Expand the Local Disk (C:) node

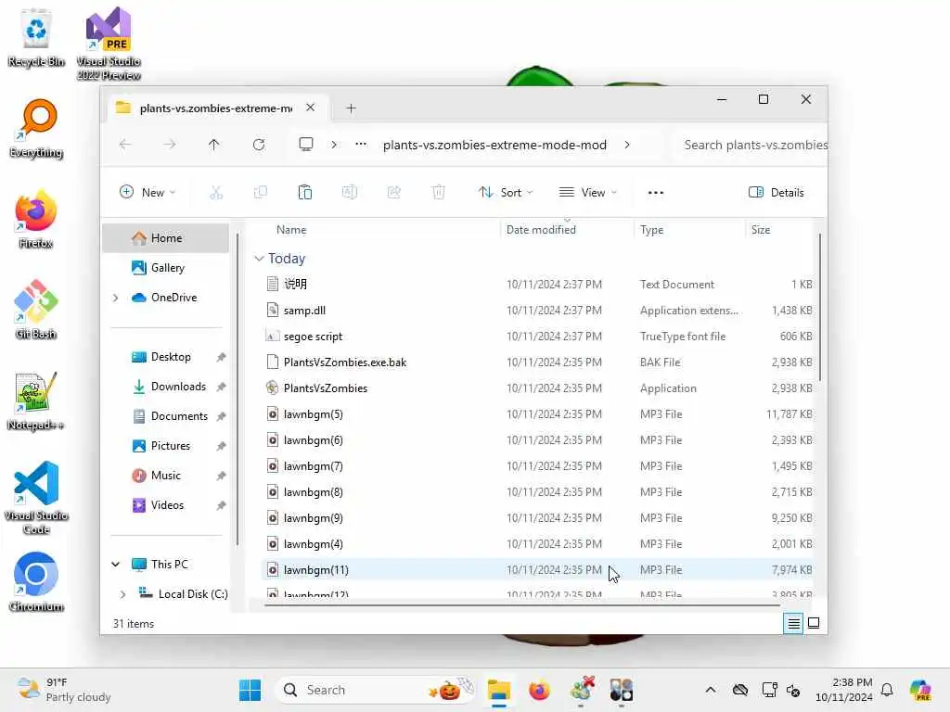coord(123,594)
